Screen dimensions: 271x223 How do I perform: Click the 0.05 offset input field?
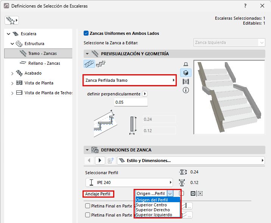pyautogui.click(x=131, y=102)
